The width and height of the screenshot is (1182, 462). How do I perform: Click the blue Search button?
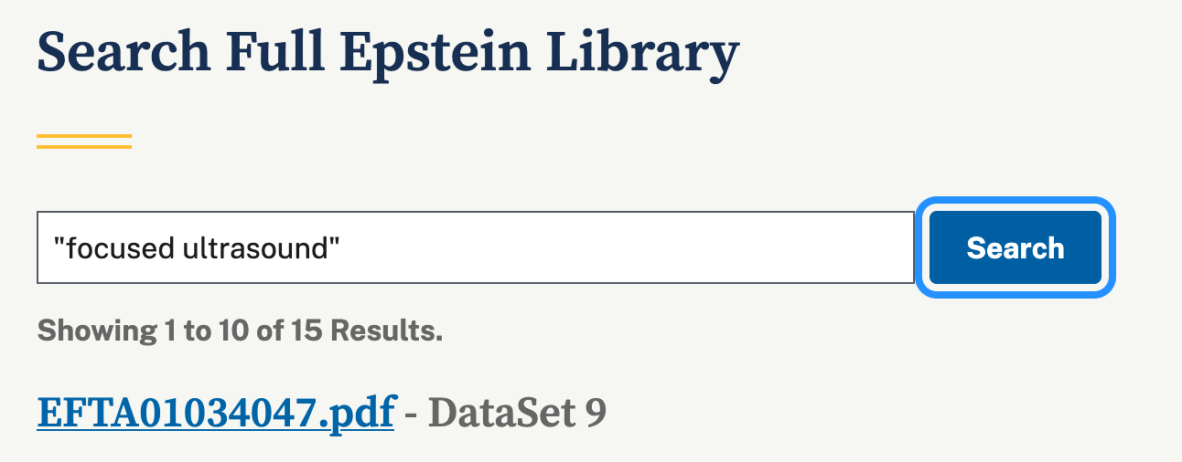tap(1015, 248)
